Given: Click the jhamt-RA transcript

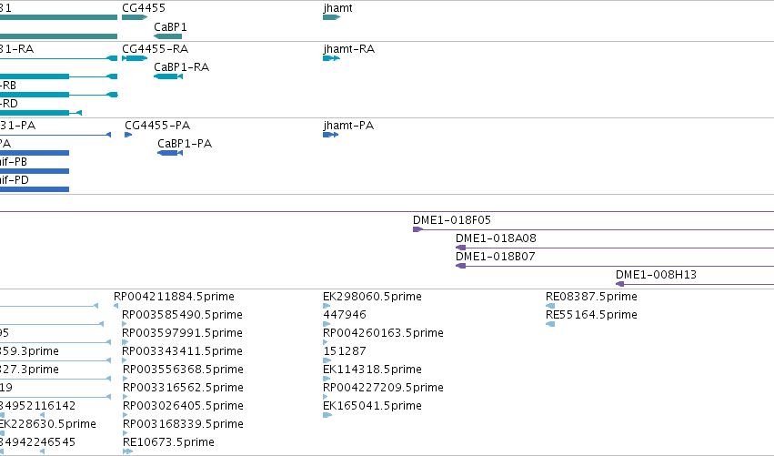Looking at the screenshot, I should [x=331, y=58].
